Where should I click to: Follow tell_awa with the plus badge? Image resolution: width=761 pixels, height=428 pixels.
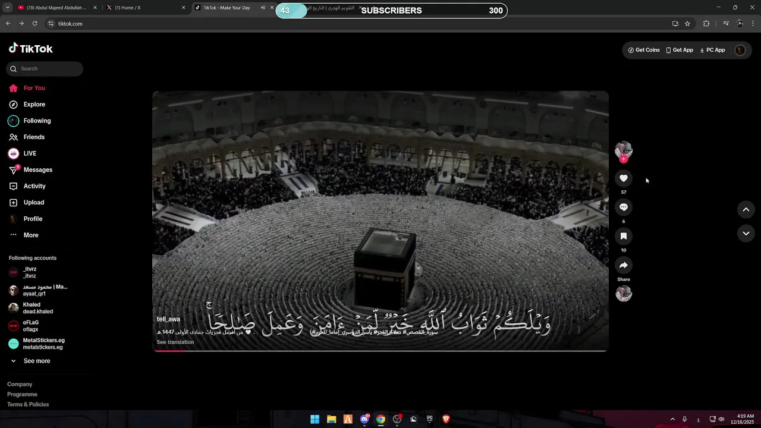tap(624, 159)
